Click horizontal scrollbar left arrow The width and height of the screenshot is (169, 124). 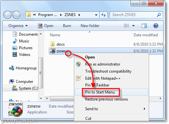[47, 98]
